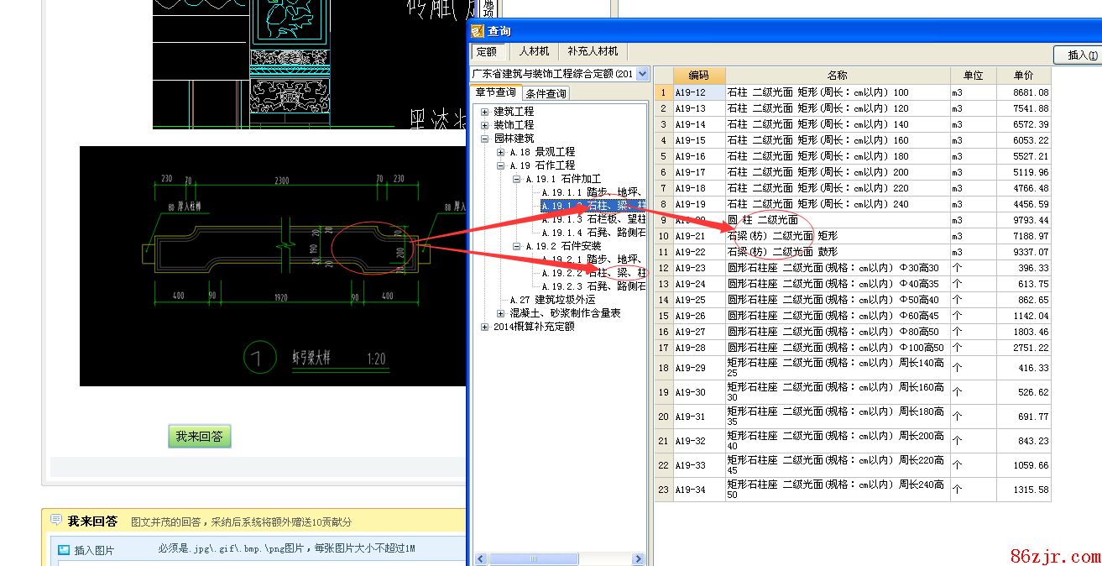Click the insert image icon
Image resolution: width=1102 pixels, height=566 pixels.
[64, 550]
